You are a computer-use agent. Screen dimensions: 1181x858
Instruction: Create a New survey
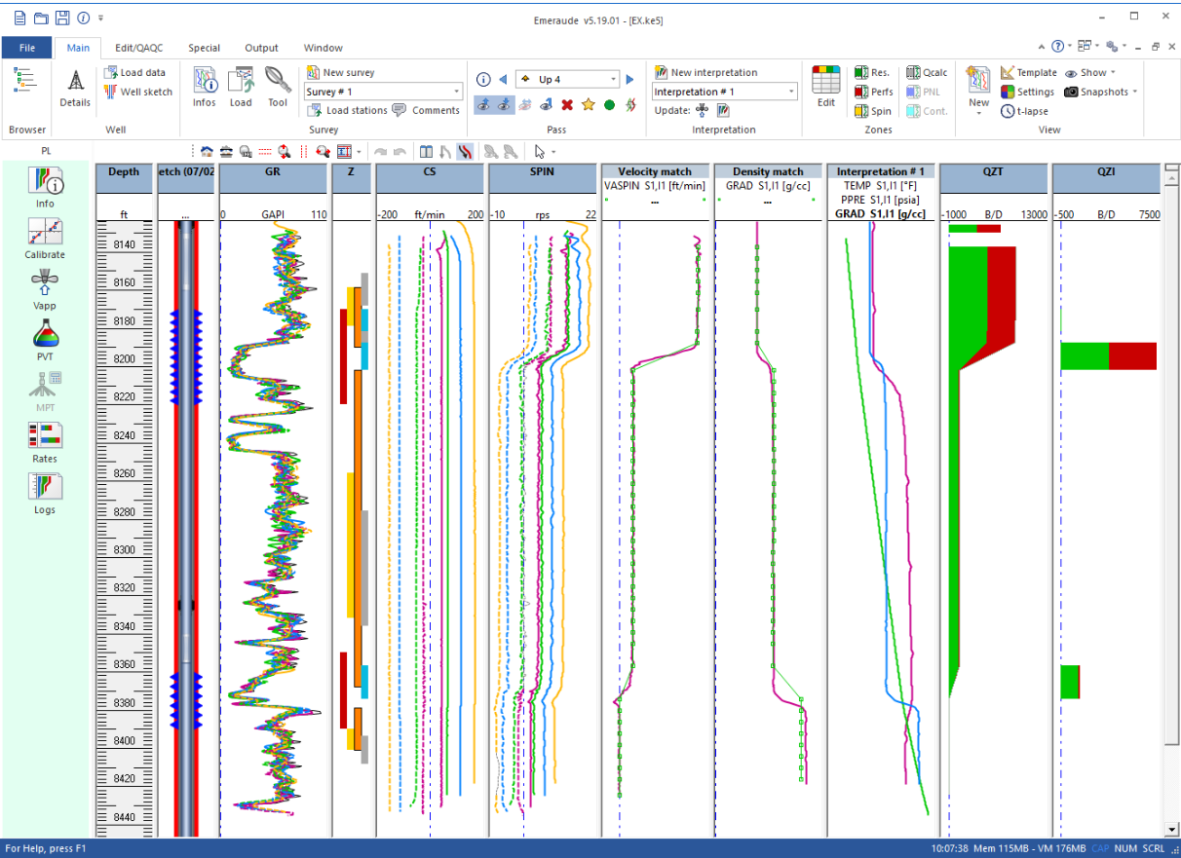point(340,72)
